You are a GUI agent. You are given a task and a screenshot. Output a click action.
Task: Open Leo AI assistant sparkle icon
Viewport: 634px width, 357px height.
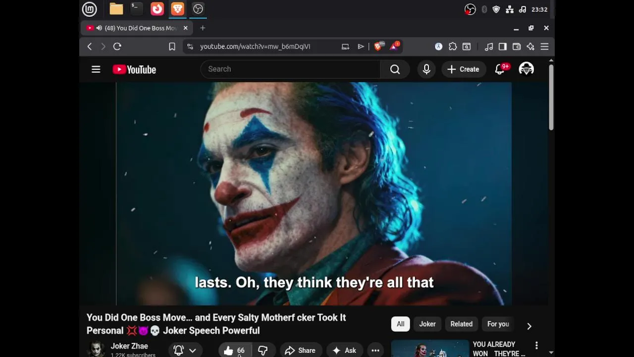530,47
